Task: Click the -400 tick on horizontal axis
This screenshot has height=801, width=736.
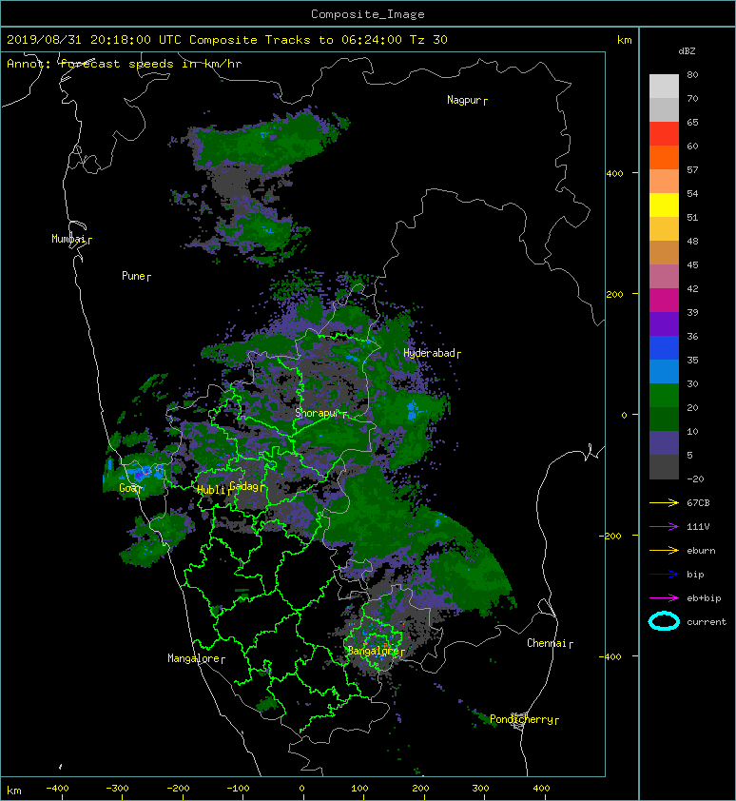Action: [x=57, y=789]
